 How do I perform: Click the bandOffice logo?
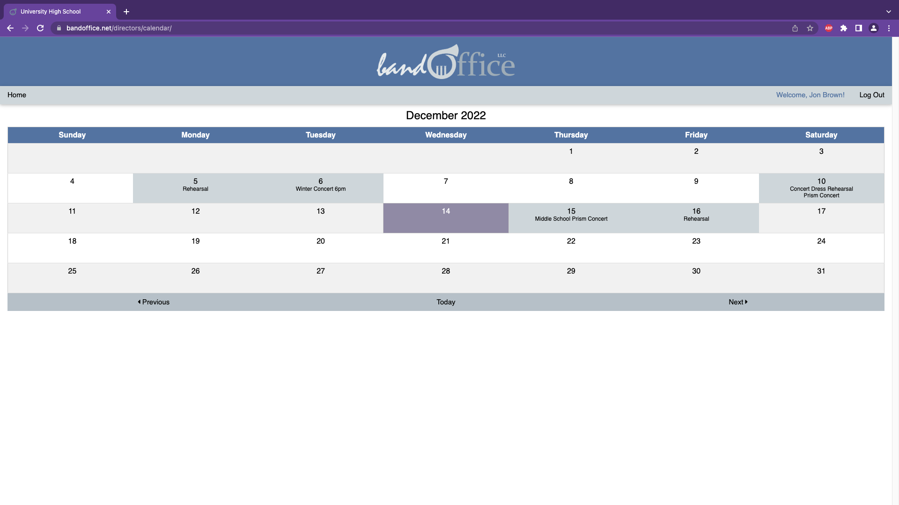446,62
